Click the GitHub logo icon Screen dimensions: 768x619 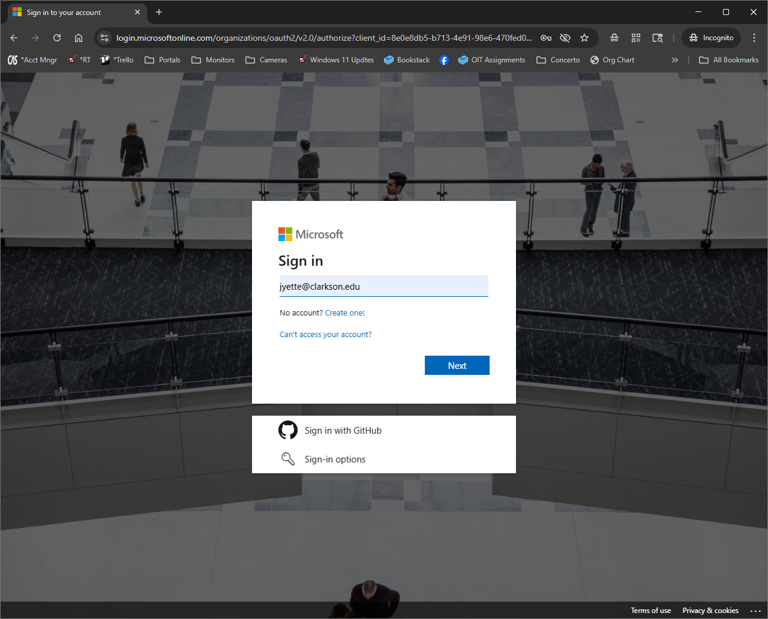point(288,430)
